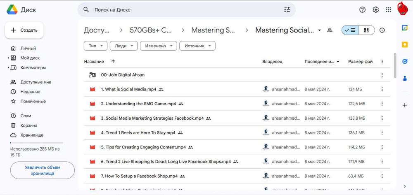Open Google Tasks side panel icon

point(405,61)
